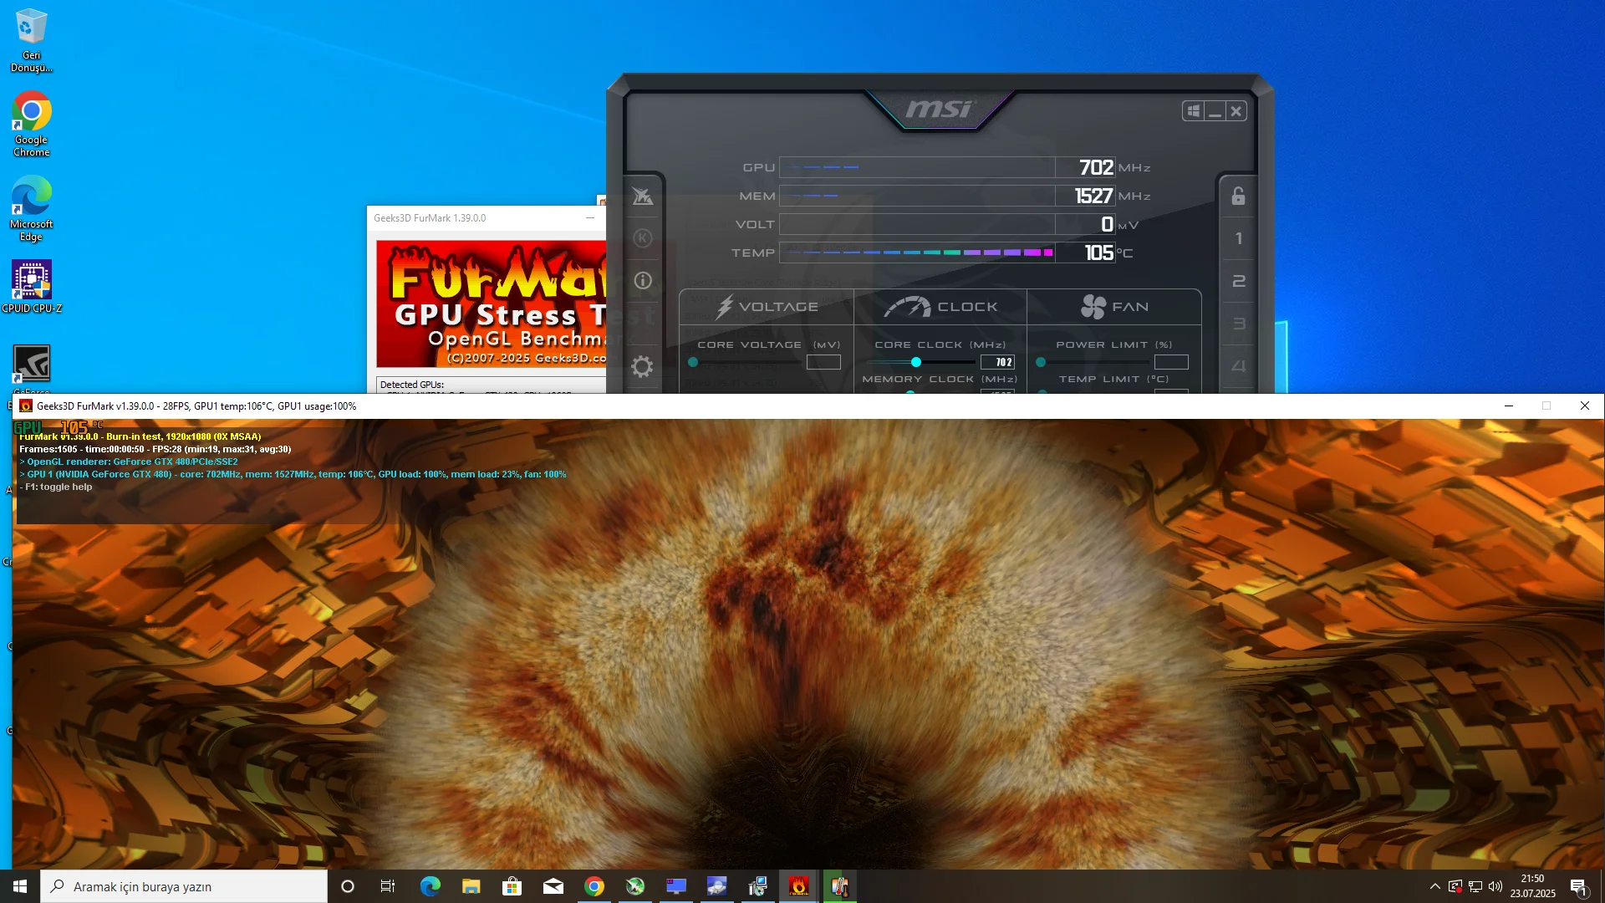
Task: Open MSI Afterburner settings gear
Action: (x=642, y=366)
